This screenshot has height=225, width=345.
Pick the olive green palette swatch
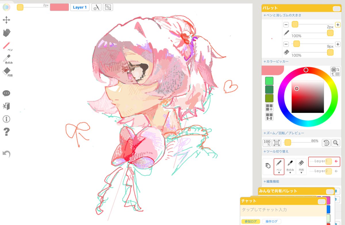[269, 98]
